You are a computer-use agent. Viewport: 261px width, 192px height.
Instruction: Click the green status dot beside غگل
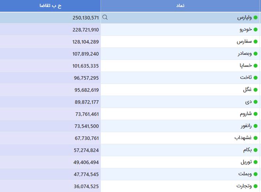point(256,90)
